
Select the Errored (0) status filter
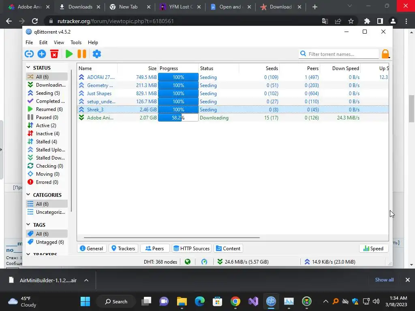pyautogui.click(x=47, y=182)
